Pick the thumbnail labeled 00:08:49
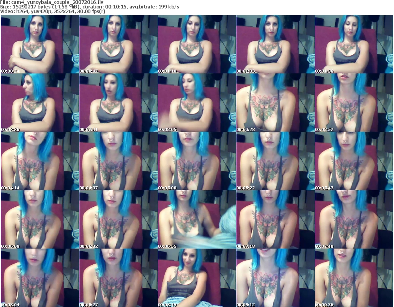This screenshot has height=307, width=394. tap(197, 278)
